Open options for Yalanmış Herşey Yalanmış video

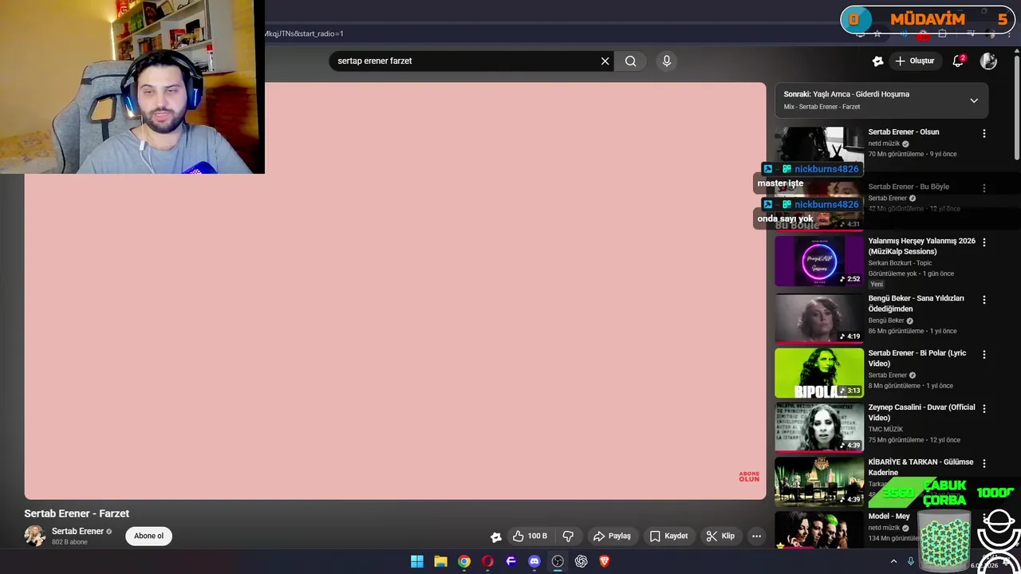tap(984, 242)
